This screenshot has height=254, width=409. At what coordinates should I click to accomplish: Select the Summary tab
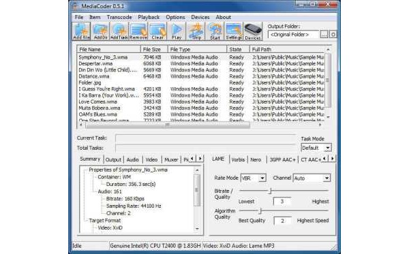[x=90, y=159]
